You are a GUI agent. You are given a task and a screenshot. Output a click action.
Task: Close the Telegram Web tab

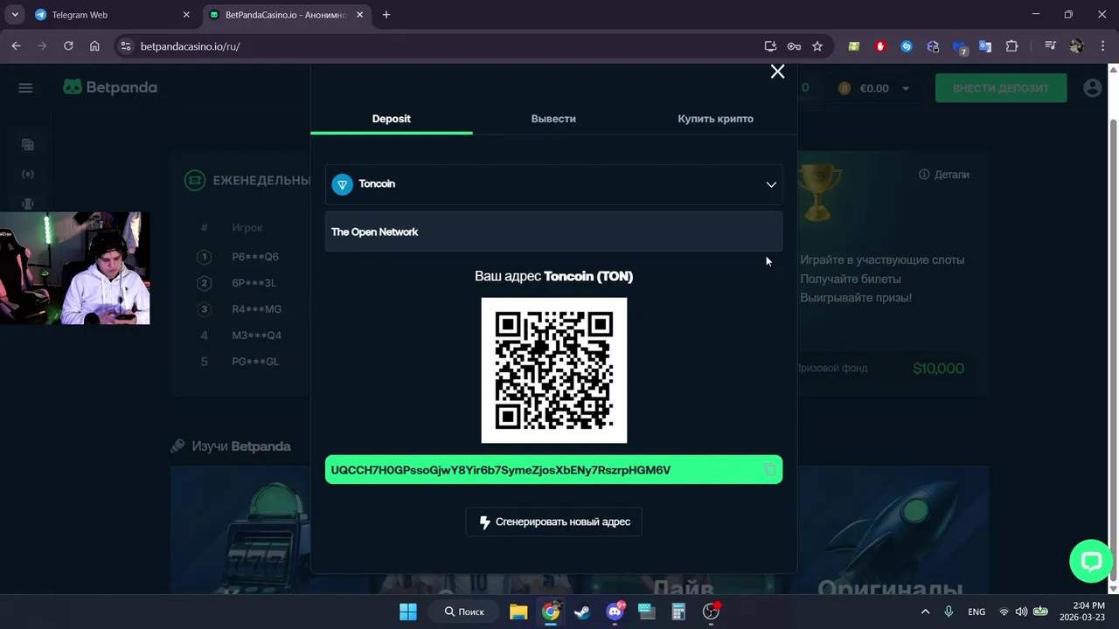[x=186, y=15]
